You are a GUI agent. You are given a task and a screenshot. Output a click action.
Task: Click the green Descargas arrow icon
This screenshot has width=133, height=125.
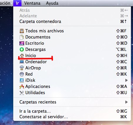22,49
